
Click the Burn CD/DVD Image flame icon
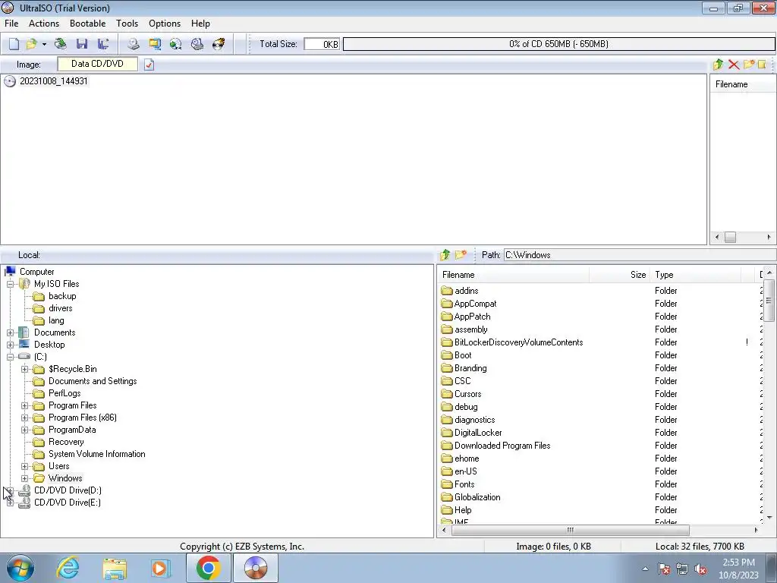(219, 44)
